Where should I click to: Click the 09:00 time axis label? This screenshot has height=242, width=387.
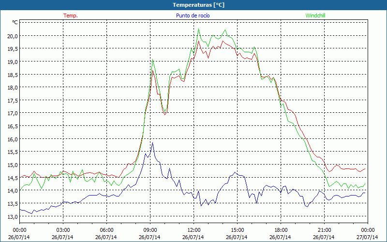pyautogui.click(x=150, y=230)
